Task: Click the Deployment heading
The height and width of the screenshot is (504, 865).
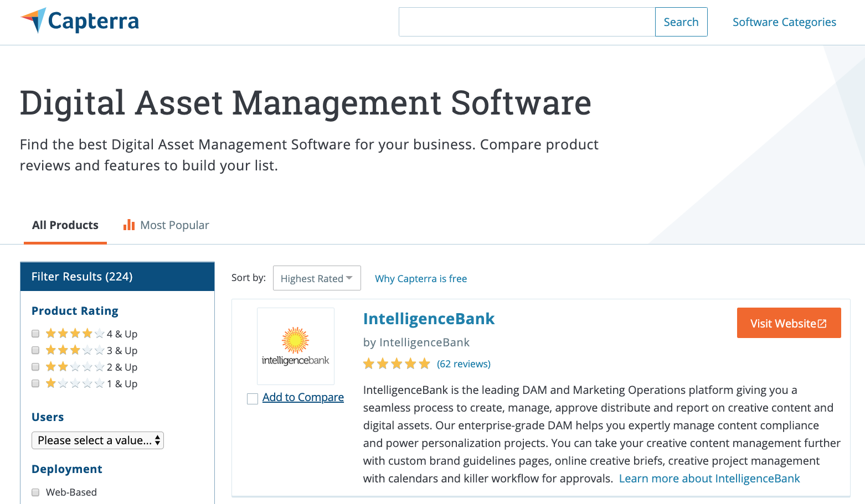Action: click(67, 469)
